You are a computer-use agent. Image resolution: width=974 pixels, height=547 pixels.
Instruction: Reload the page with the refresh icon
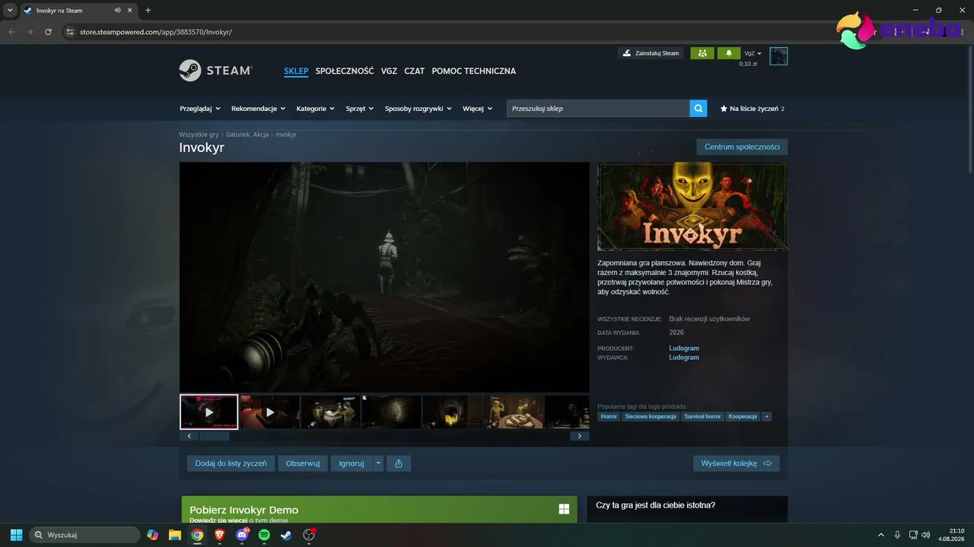(x=49, y=32)
